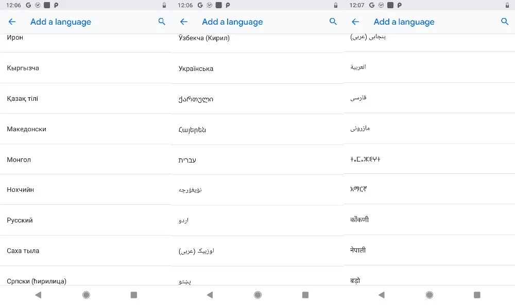Tap search icon on screen listing Монгол
Screen dimensions: 515x305
point(162,22)
